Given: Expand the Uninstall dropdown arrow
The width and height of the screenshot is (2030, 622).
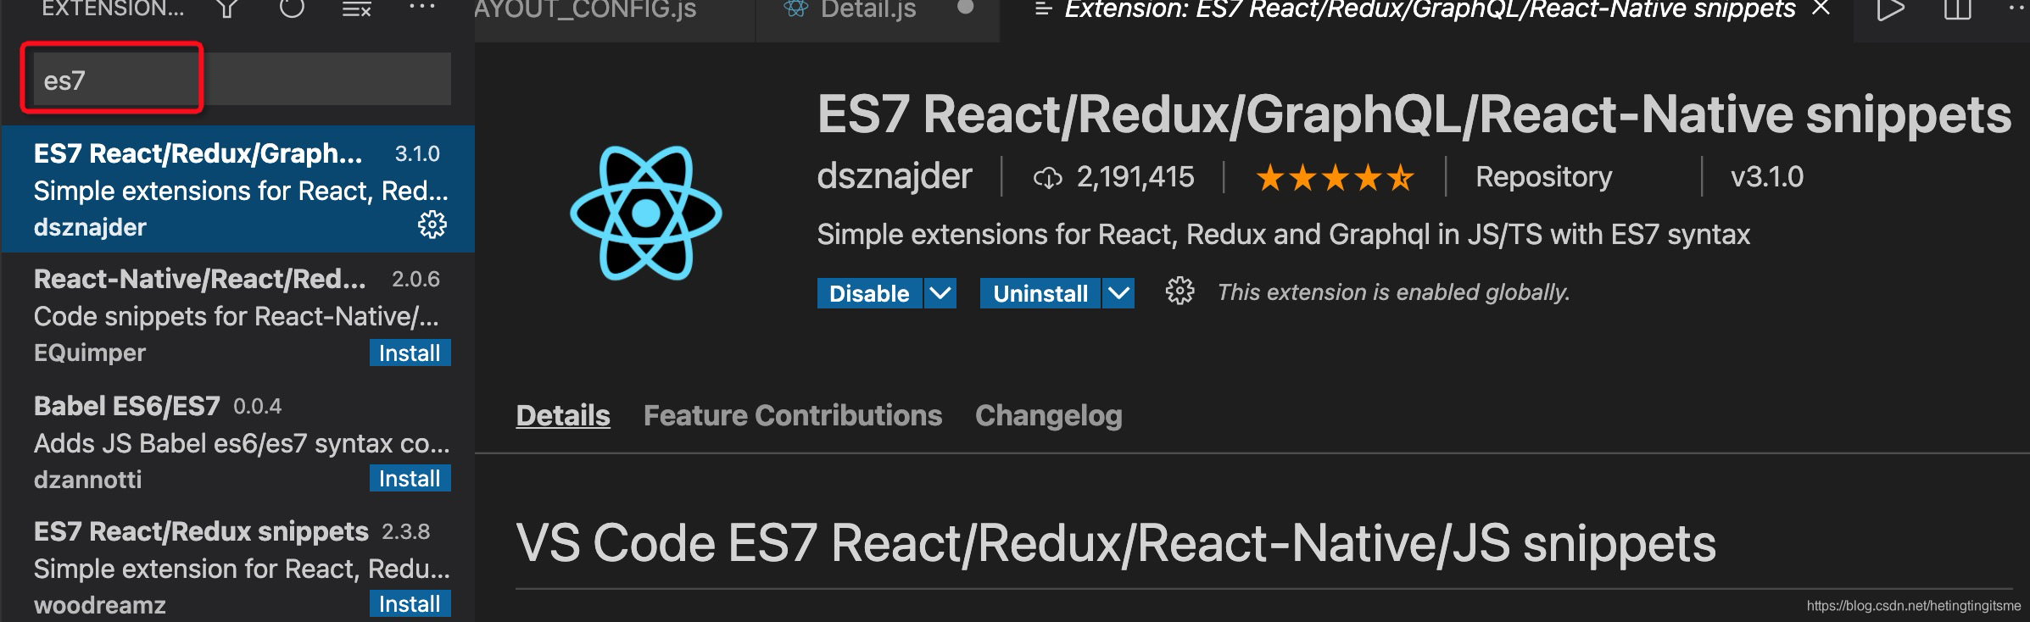Looking at the screenshot, I should pyautogui.click(x=1118, y=293).
